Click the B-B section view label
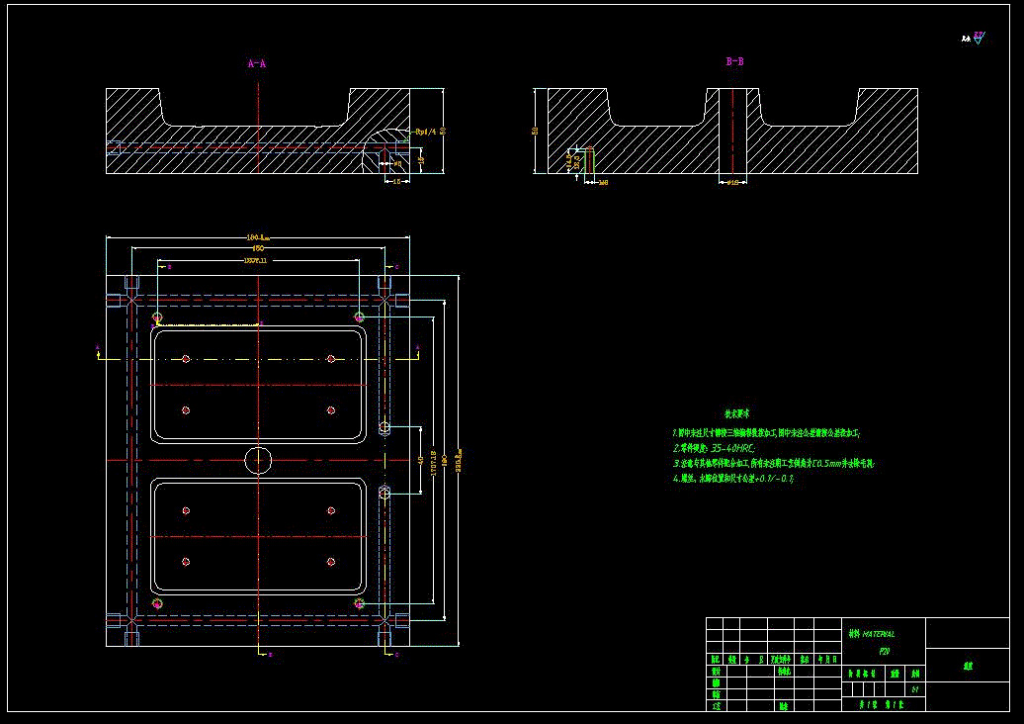Screen dimensions: 1024x724 (x=734, y=61)
